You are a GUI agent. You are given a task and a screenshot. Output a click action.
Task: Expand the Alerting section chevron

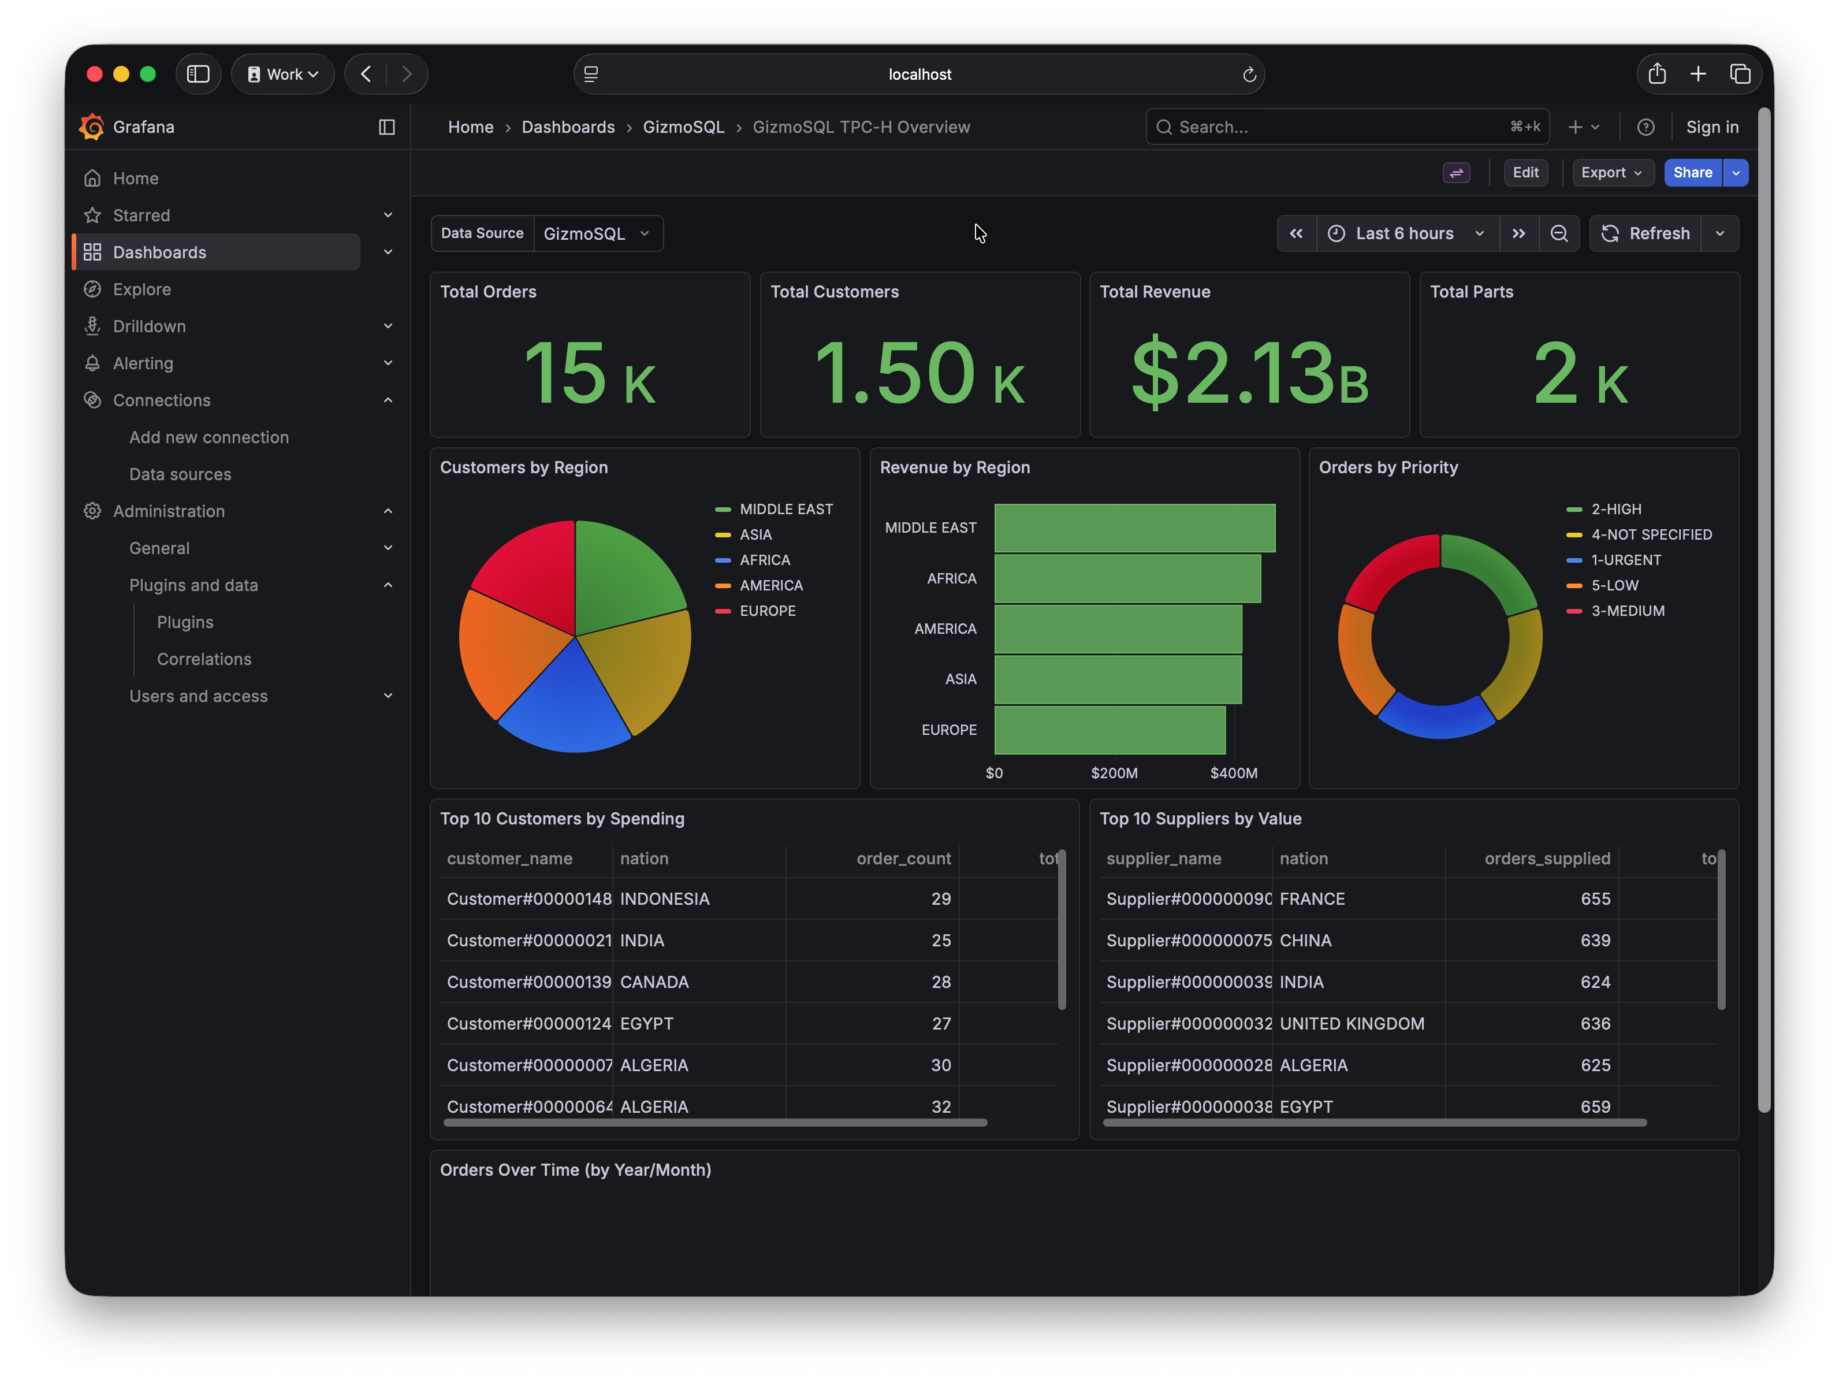tap(388, 363)
